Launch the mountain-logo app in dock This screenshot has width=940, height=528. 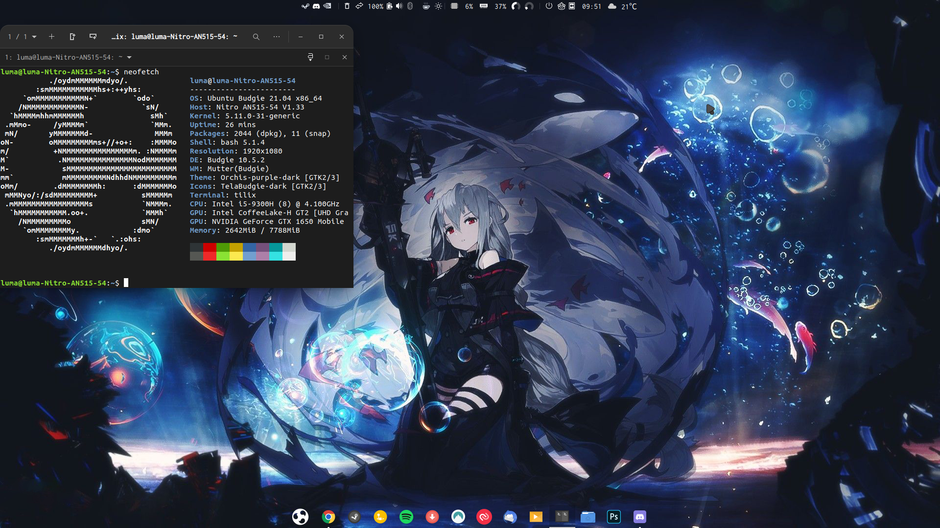click(458, 517)
